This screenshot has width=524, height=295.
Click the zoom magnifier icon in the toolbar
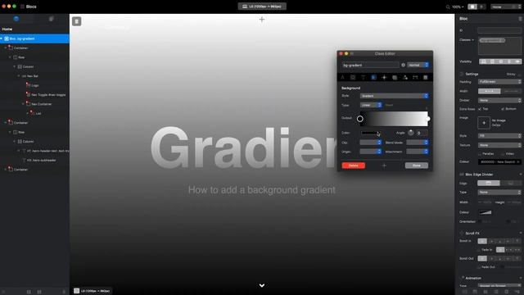448,7
